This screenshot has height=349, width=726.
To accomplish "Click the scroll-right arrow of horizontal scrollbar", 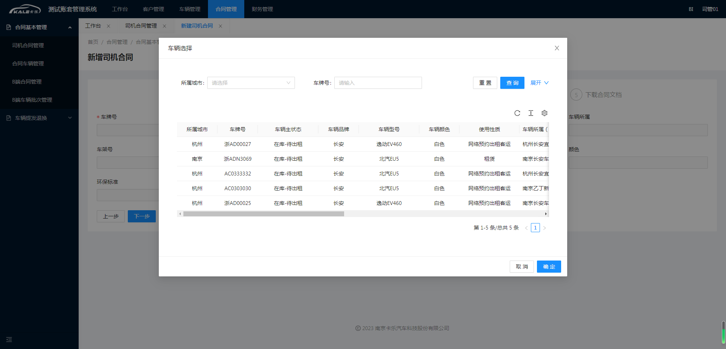I will [546, 214].
